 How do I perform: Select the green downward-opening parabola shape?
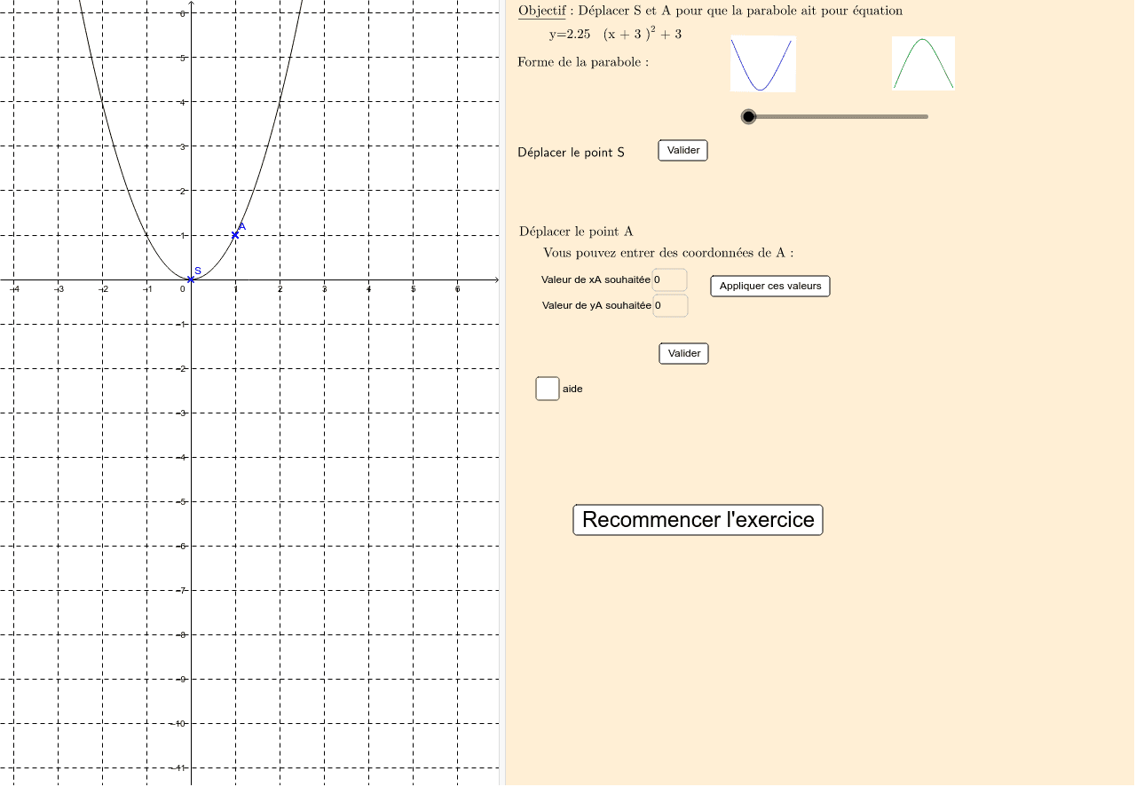pos(923,63)
